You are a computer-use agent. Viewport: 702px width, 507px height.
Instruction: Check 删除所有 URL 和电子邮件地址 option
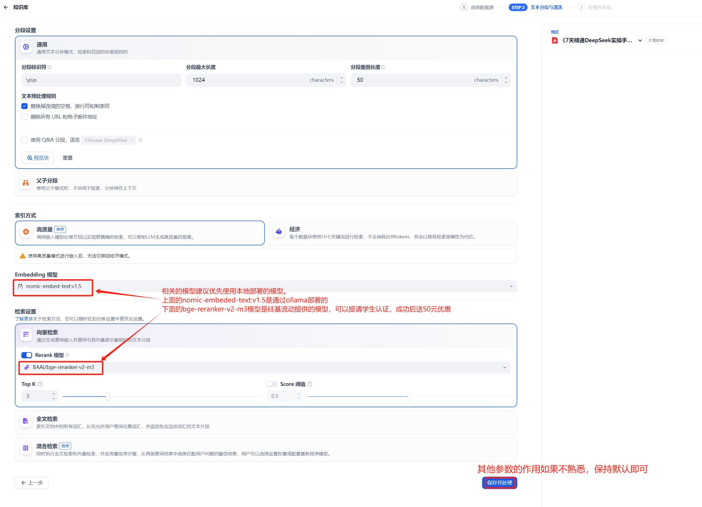coord(24,117)
